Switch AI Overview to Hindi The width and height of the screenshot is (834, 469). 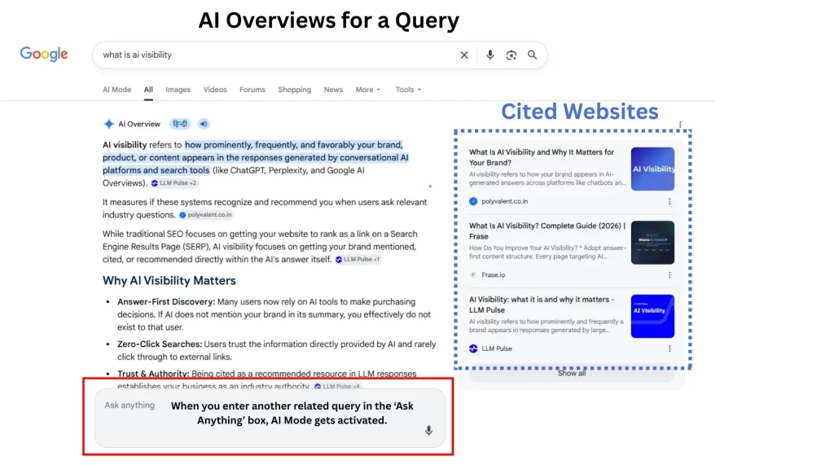point(180,124)
